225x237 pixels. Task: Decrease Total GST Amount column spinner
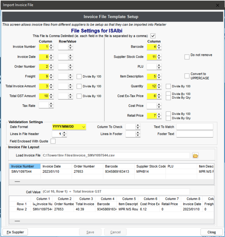coord(51,98)
